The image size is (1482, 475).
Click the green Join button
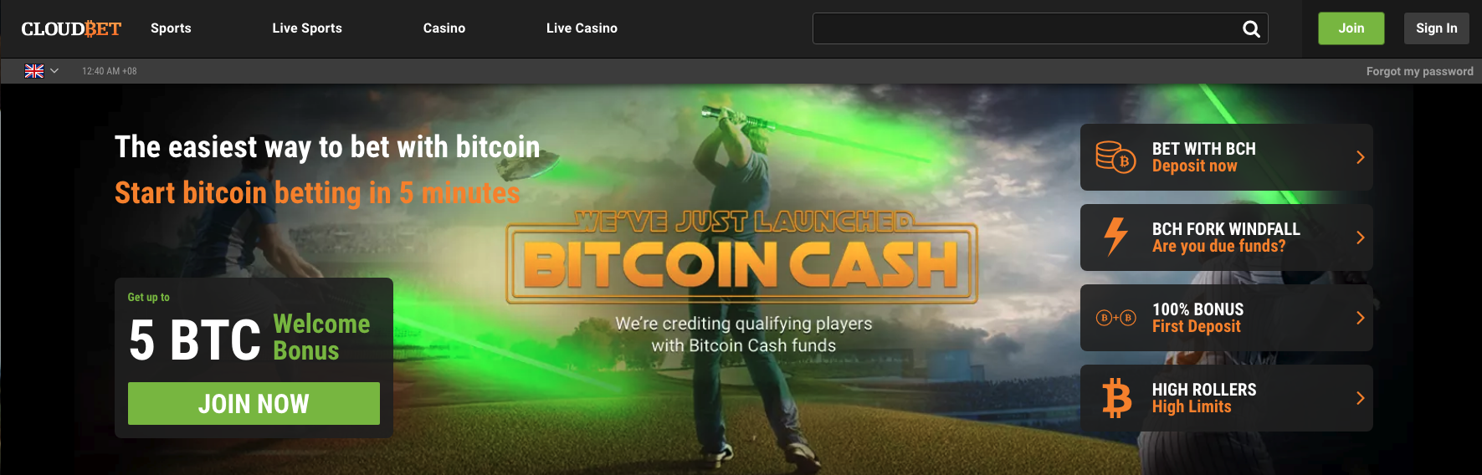click(x=1351, y=28)
